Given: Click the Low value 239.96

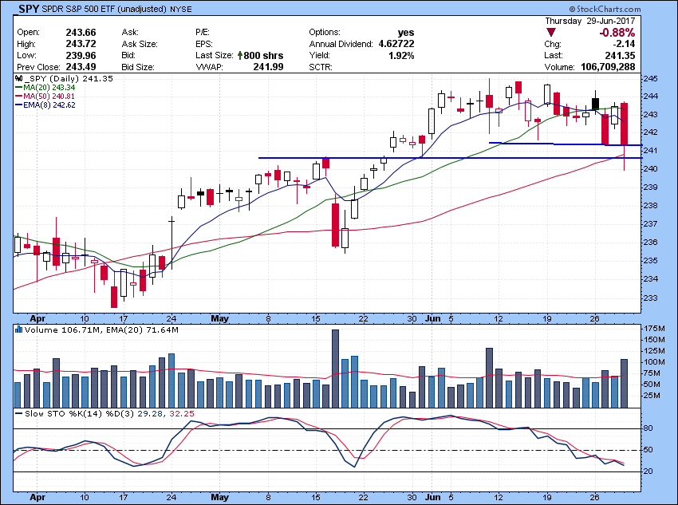Looking at the screenshot, I should (x=81, y=55).
